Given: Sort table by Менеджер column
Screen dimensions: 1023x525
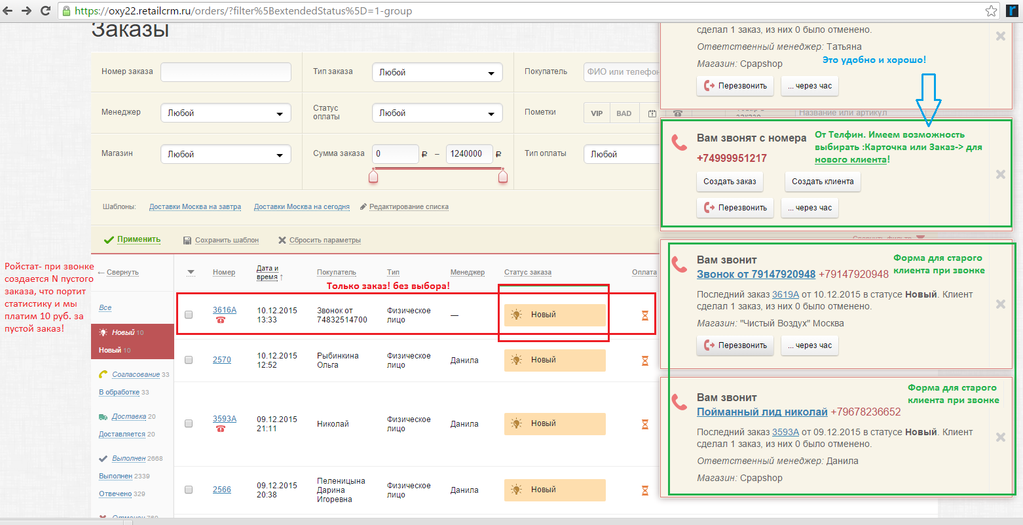Looking at the screenshot, I should click(468, 272).
